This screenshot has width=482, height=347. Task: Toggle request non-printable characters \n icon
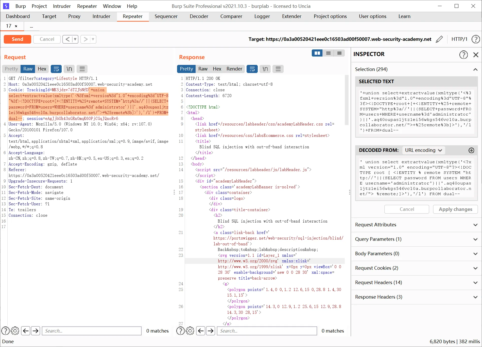(x=69, y=69)
